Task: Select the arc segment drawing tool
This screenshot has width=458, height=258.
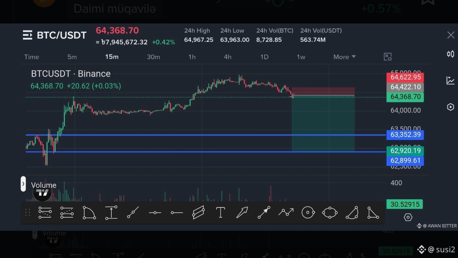Action: tap(352, 212)
